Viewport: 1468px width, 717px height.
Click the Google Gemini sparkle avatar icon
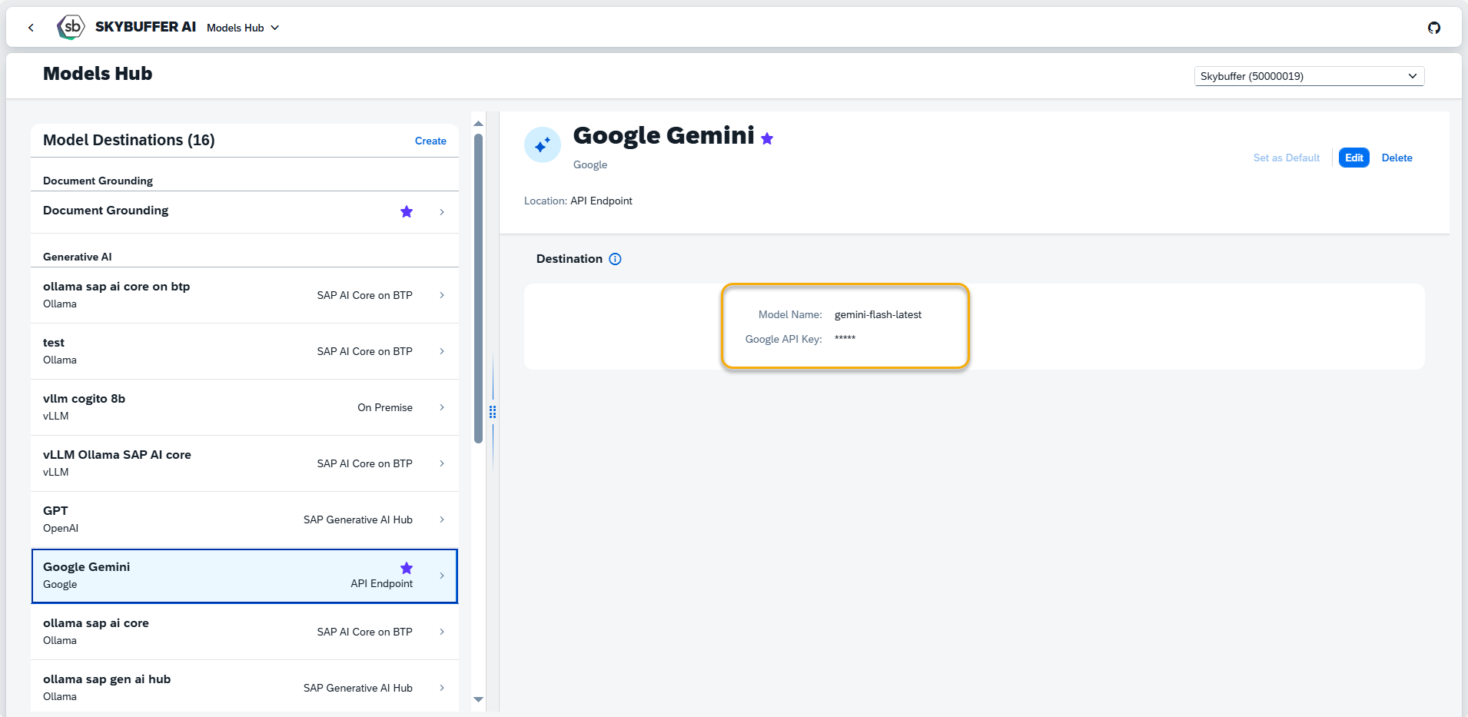543,144
